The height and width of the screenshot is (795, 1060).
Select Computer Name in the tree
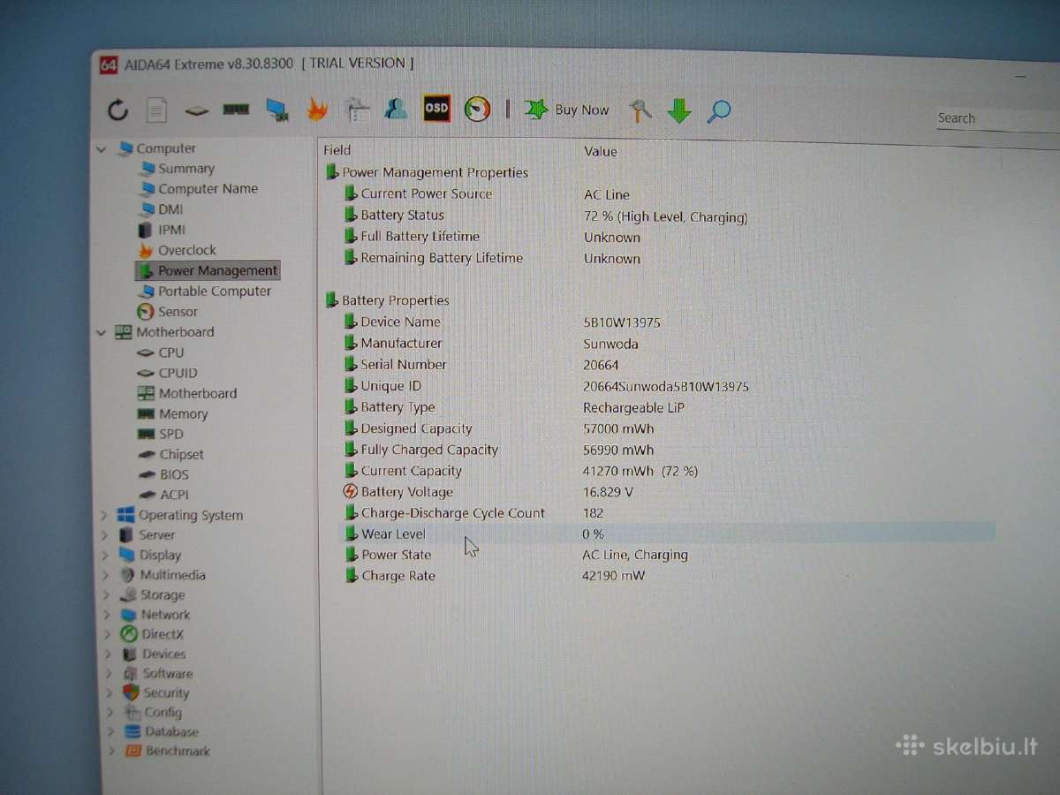(199, 189)
